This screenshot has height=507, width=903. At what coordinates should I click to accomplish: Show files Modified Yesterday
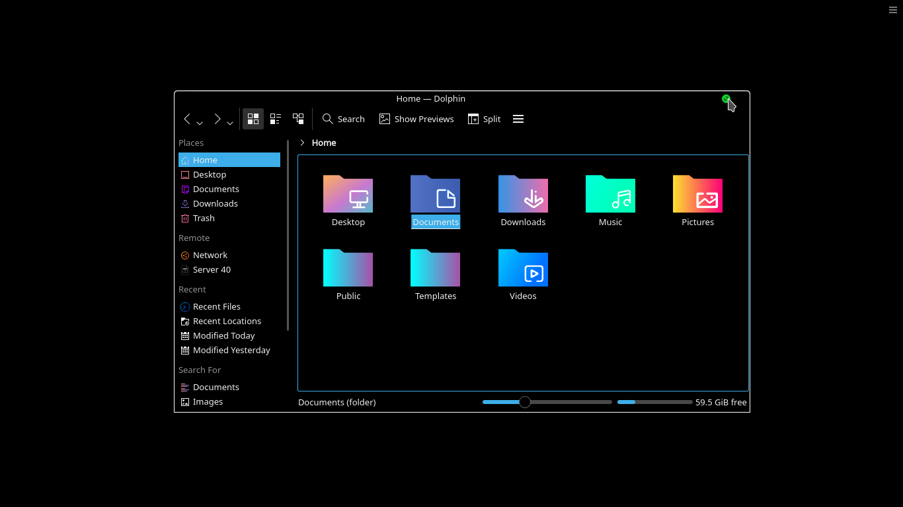click(229, 350)
